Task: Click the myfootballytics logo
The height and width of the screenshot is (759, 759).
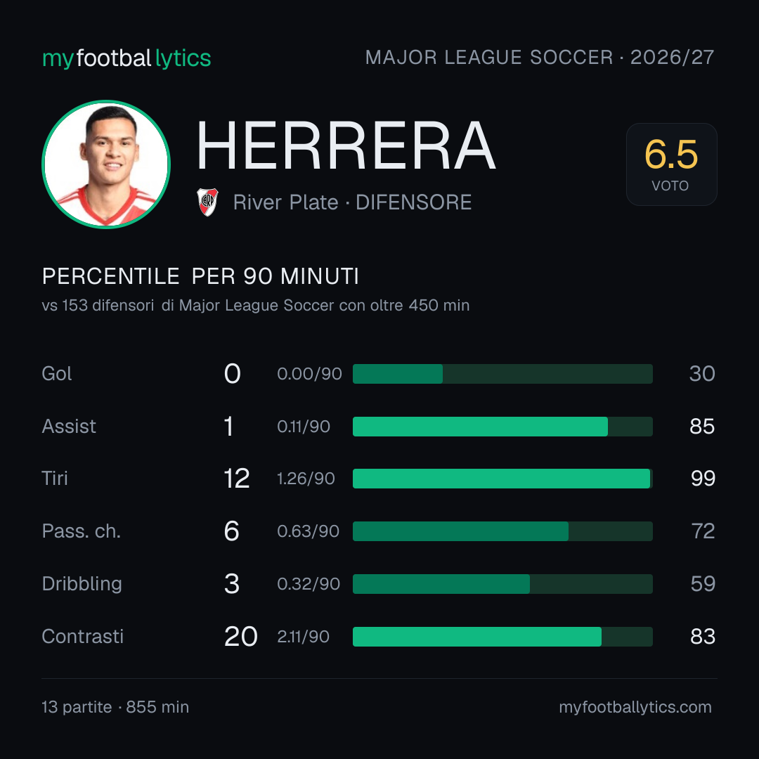Action: 126,58
